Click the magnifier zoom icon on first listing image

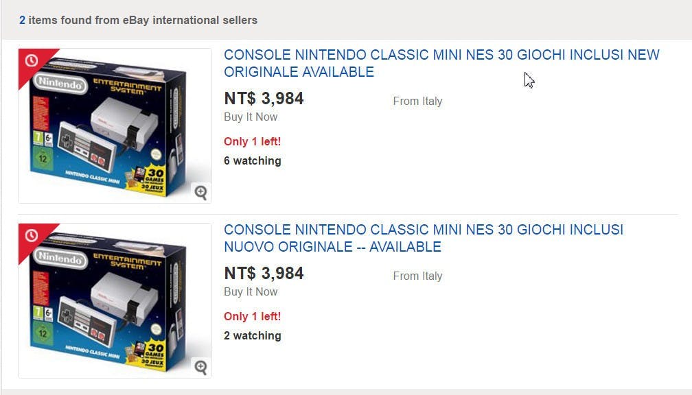pos(200,192)
